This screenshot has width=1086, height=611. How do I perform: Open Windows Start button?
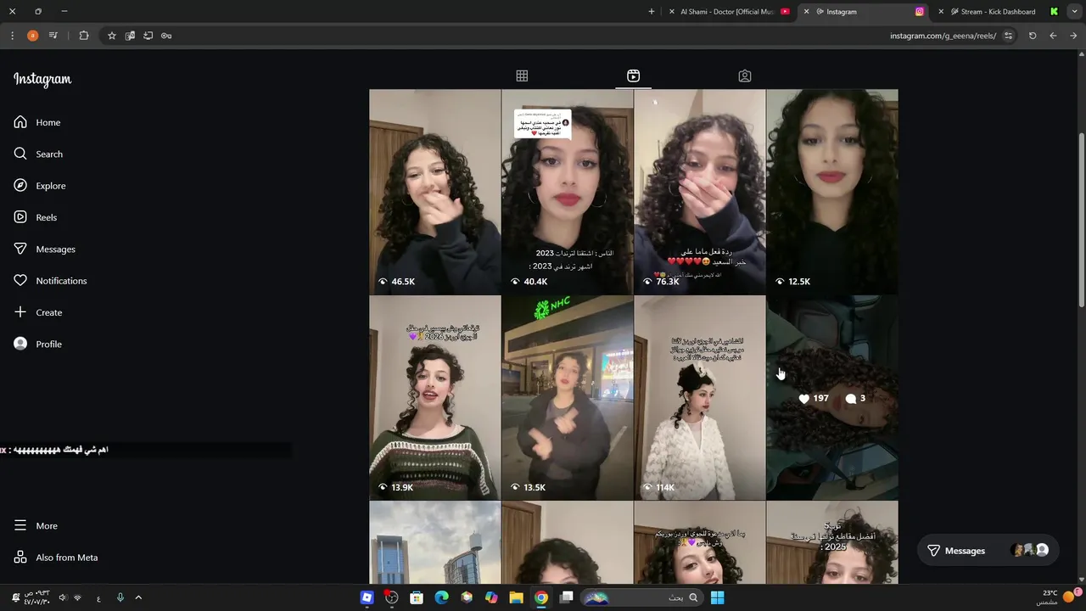pos(717,597)
